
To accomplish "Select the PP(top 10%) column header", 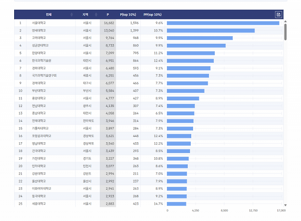I will pyautogui.click(x=152, y=15).
